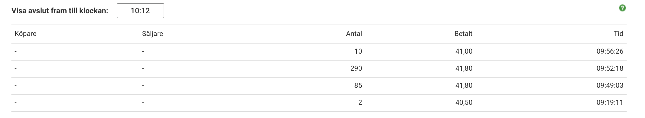Viewport: 645px width, 118px height.
Task: Click the Betalt column header
Action: pos(463,34)
